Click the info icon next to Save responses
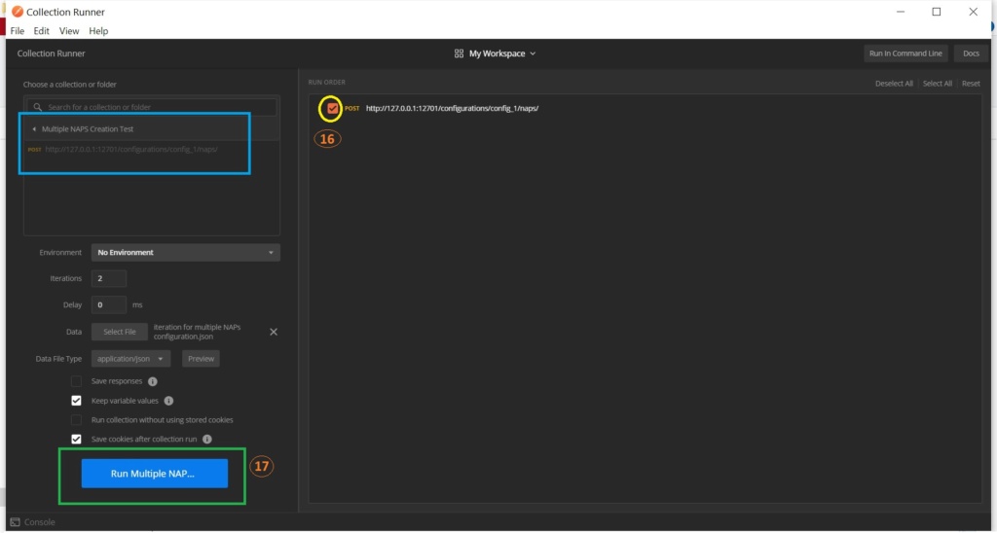 pos(153,382)
